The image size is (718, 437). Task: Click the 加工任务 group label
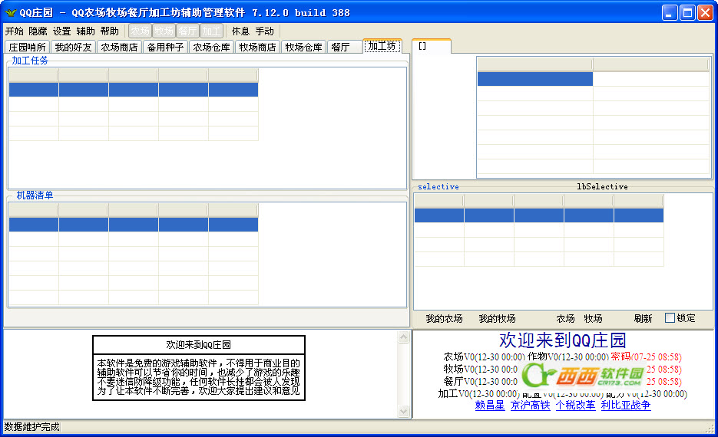pyautogui.click(x=30, y=61)
